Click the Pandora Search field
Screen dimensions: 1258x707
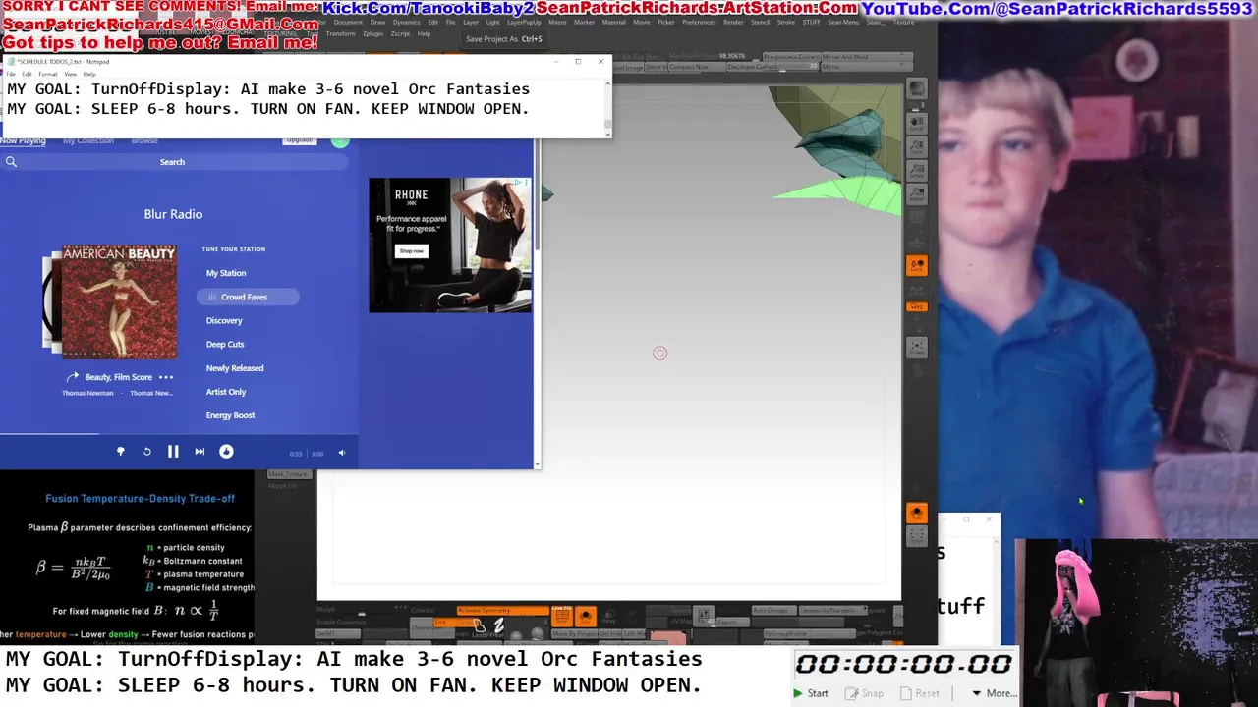(x=172, y=162)
